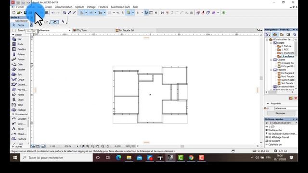
Task: Toggle the selected rotate geometry method button
Action: [x=54, y=22]
